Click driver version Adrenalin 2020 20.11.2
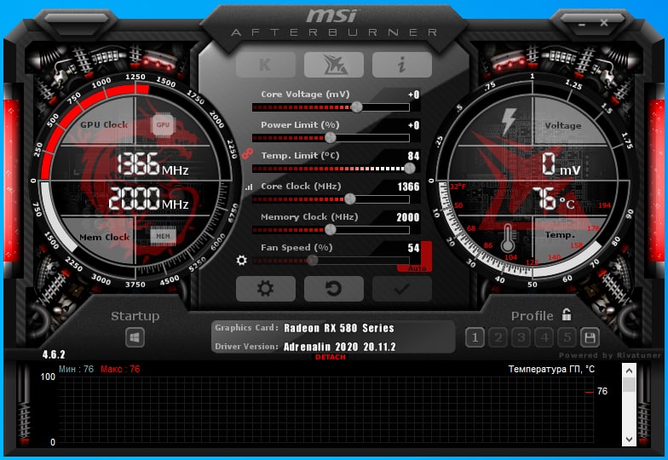The width and height of the screenshot is (668, 460). tap(340, 347)
